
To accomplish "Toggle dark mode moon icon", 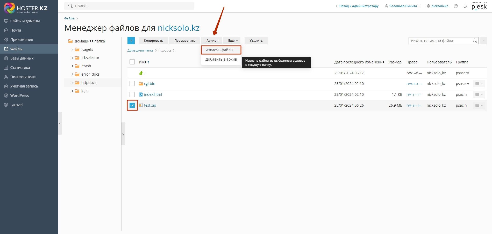I will click(x=465, y=6).
